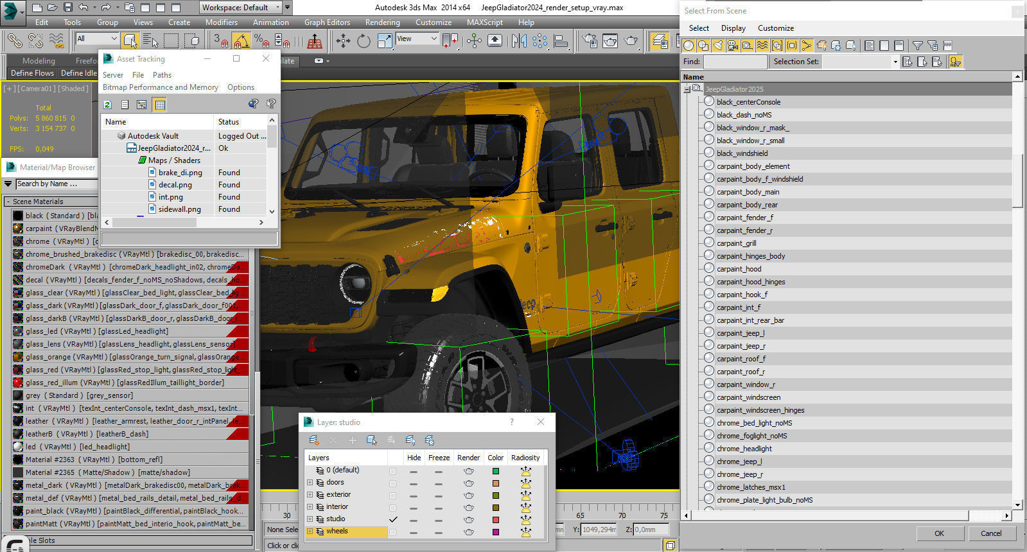
Task: Toggle Freeze state for studio layer
Action: point(439,520)
